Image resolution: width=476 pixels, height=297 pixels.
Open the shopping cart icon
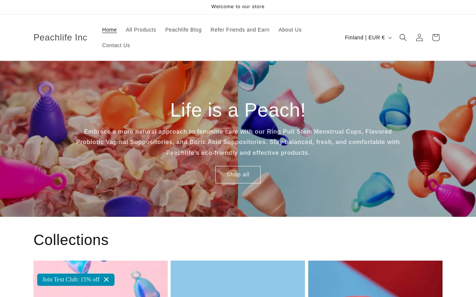pos(436,37)
